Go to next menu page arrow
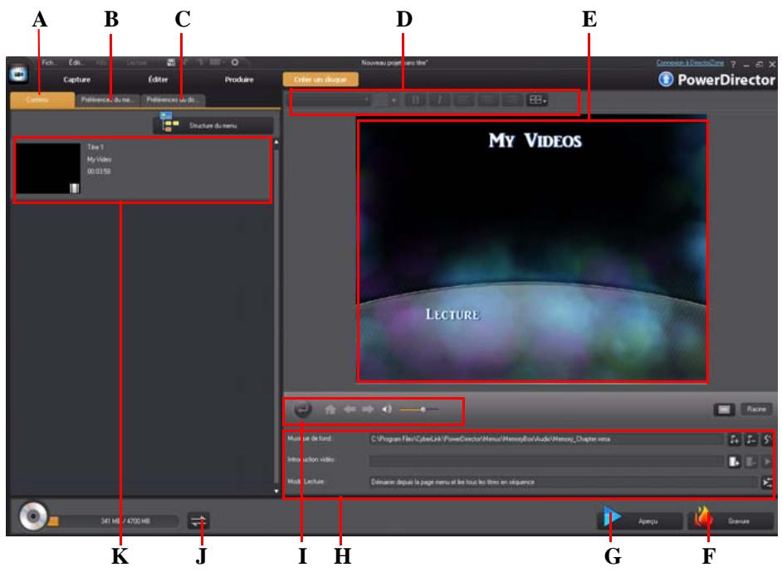The height and width of the screenshot is (572, 782). [368, 410]
